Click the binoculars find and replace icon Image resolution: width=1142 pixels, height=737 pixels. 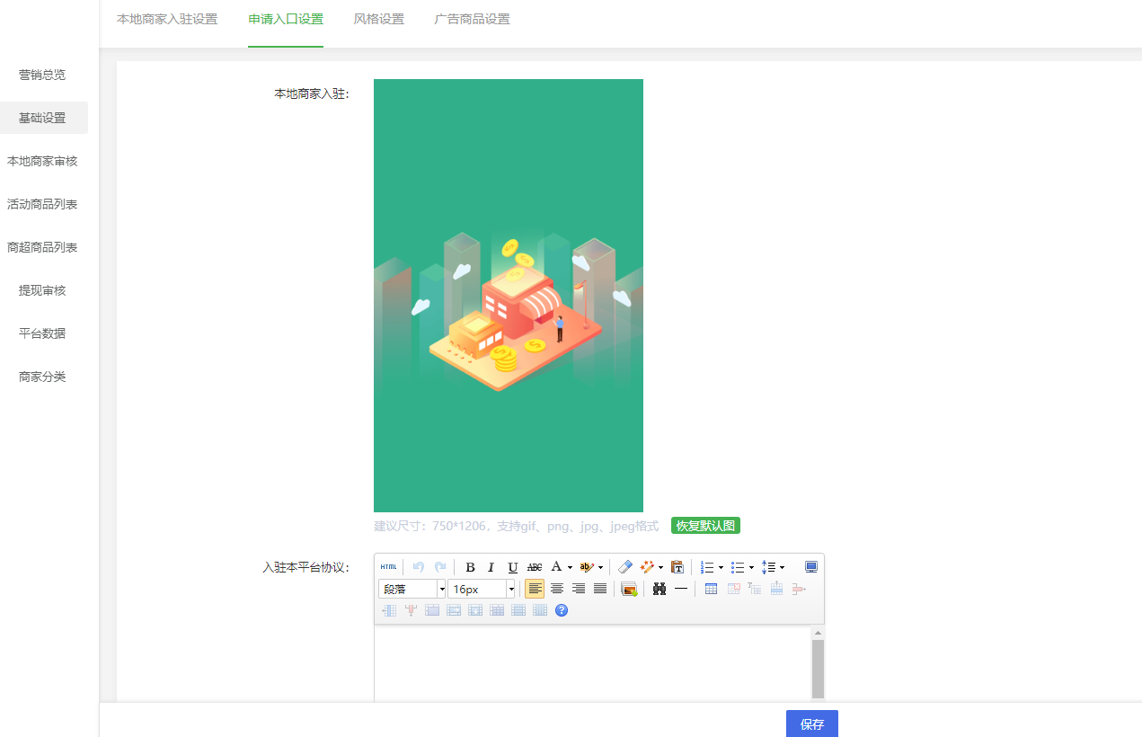[660, 589]
